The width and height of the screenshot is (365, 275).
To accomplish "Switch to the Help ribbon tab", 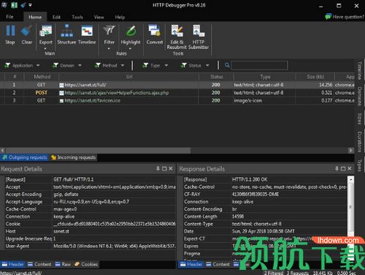I will point(120,17).
